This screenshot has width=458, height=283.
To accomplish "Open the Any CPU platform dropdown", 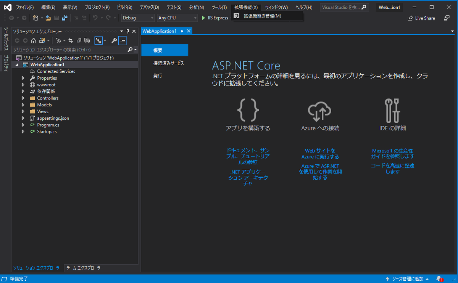I will click(177, 18).
